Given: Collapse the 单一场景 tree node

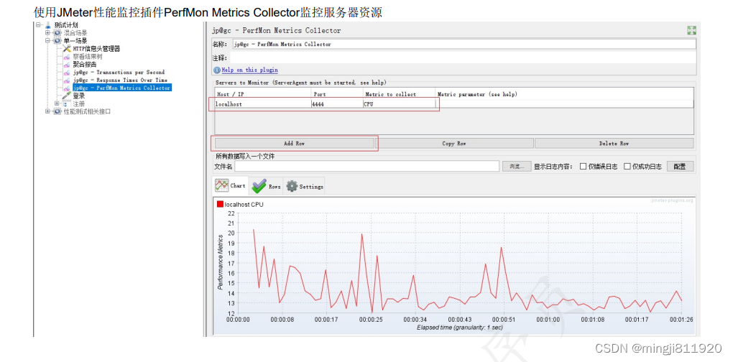Looking at the screenshot, I should point(47,41).
